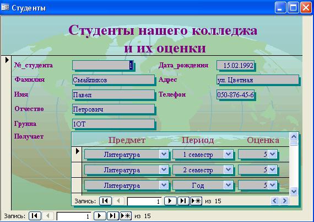Select subform row selector for 2 семестр
Viewport: 314px width, 222px height.
77,170
